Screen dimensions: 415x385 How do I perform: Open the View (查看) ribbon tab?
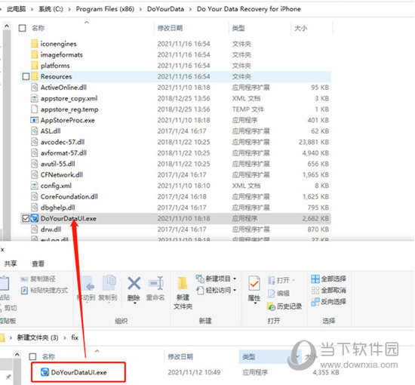pos(38,263)
